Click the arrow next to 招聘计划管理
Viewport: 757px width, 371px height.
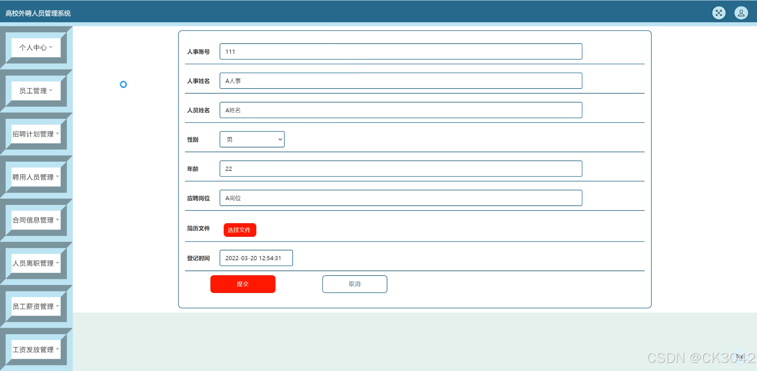coord(57,134)
